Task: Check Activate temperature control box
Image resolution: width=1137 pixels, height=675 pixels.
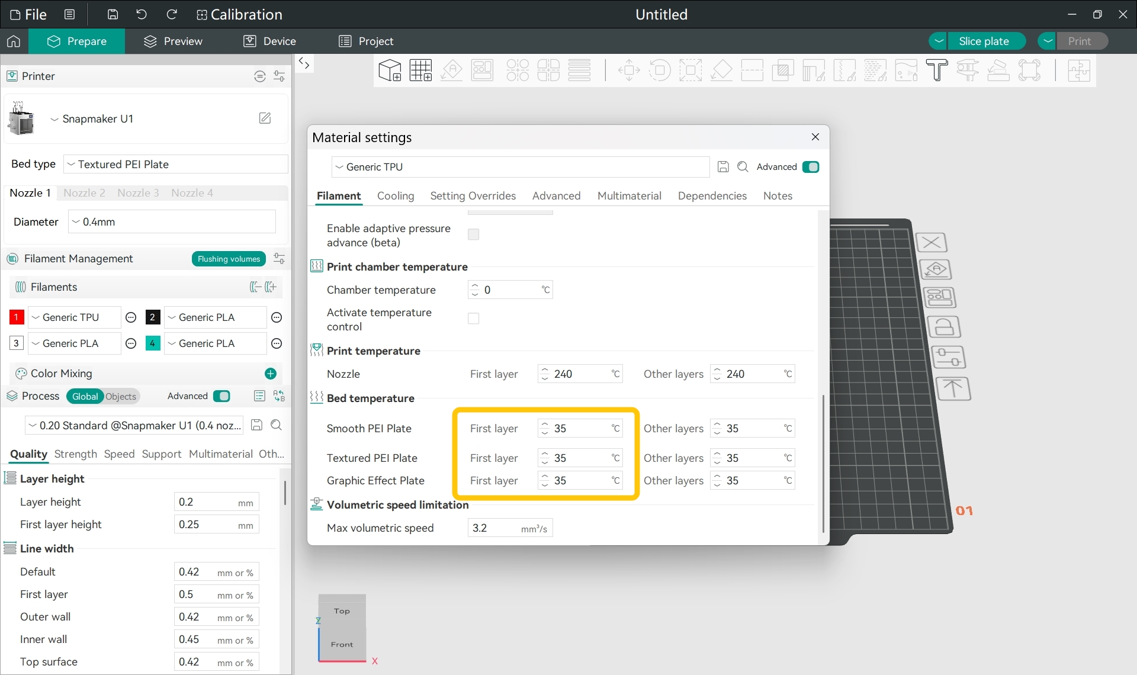Action: coord(474,319)
